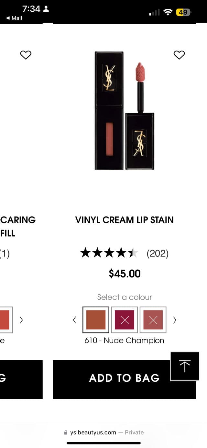
Task: Advance left product's colours with right chevron
Action: pyautogui.click(x=21, y=320)
